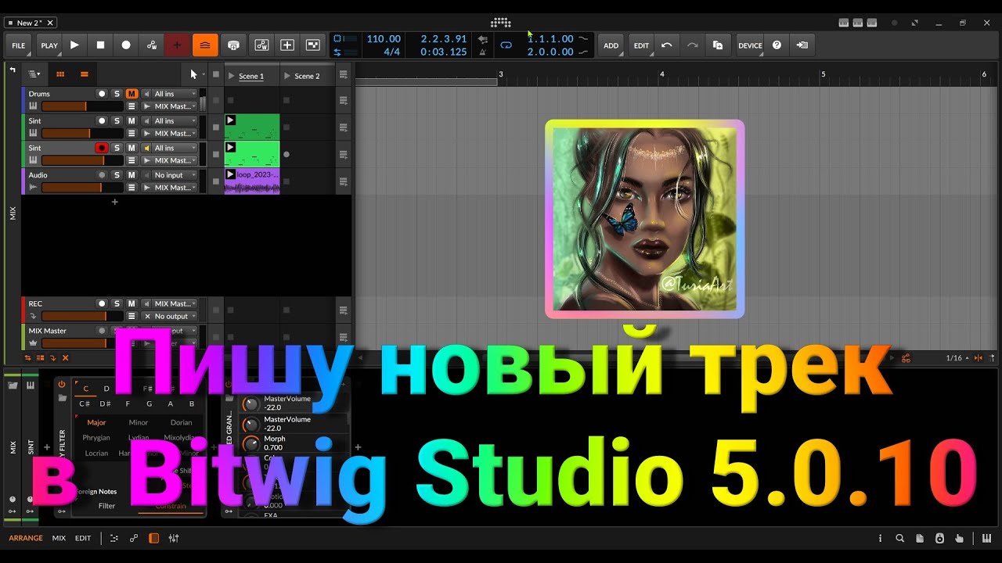Open the Drums track All ins dropdown
The width and height of the screenshot is (1002, 563).
(x=175, y=94)
